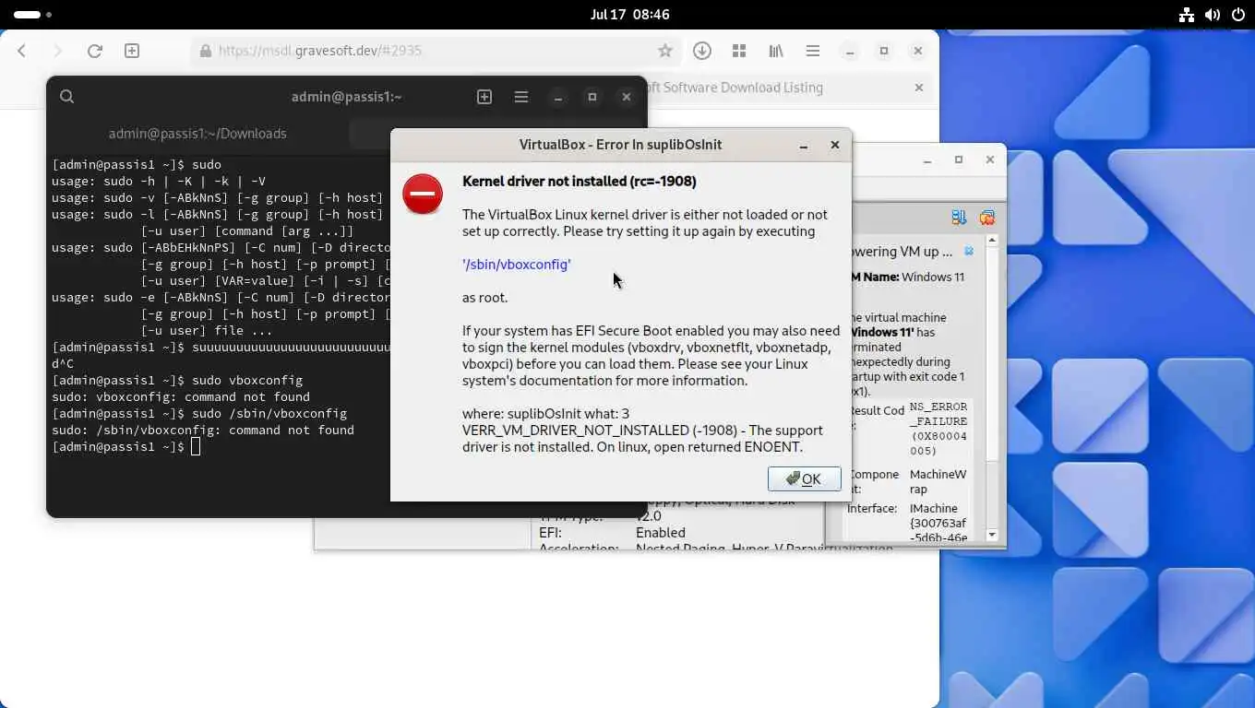1255x708 pixels.
Task: Click the clear all notifications icon
Action: coord(987,218)
